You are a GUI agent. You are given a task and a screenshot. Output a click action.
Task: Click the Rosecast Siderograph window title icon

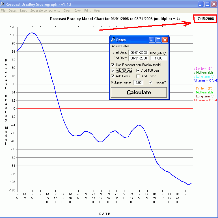pos(2,4)
